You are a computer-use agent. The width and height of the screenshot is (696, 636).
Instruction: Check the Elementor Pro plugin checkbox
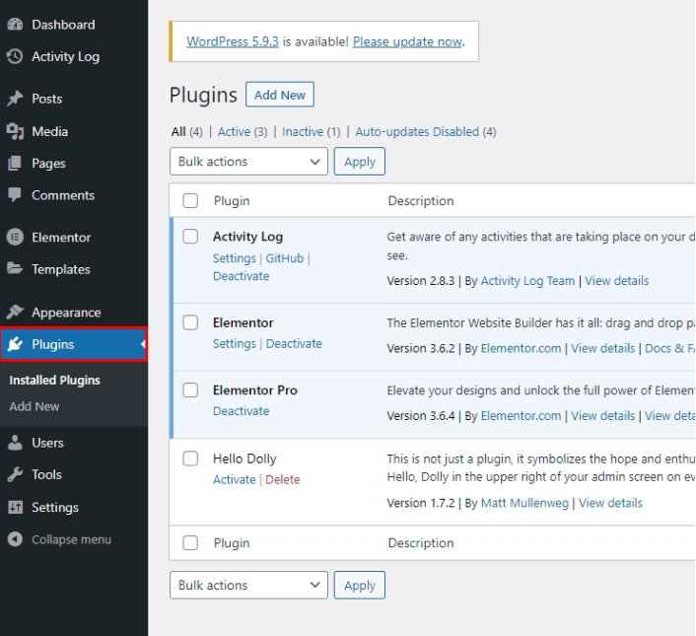pyautogui.click(x=190, y=390)
